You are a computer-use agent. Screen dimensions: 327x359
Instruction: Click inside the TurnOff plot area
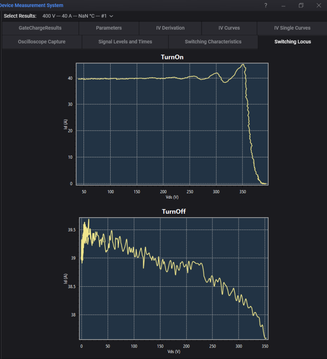click(x=174, y=278)
